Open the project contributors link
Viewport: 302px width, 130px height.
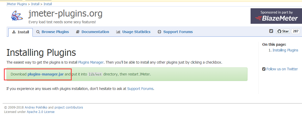click(69, 108)
